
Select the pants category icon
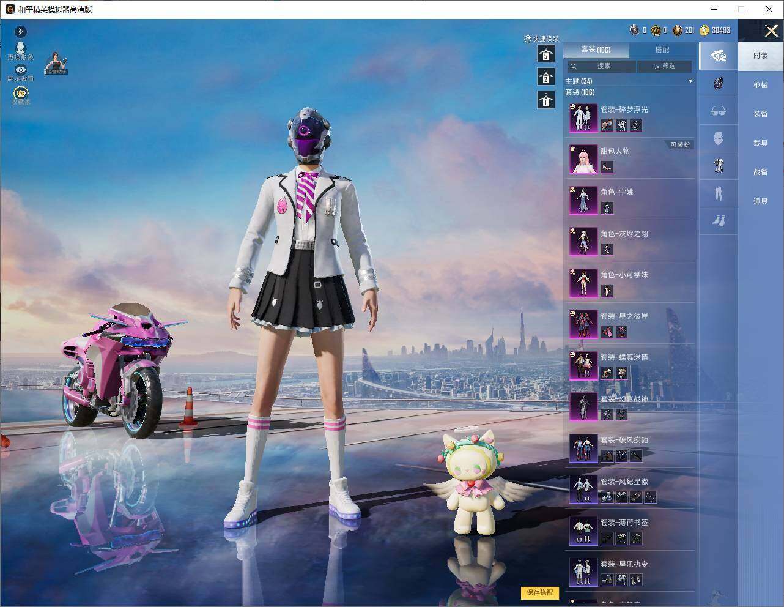[718, 193]
